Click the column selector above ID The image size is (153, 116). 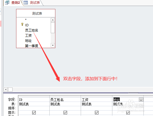(34, 96)
